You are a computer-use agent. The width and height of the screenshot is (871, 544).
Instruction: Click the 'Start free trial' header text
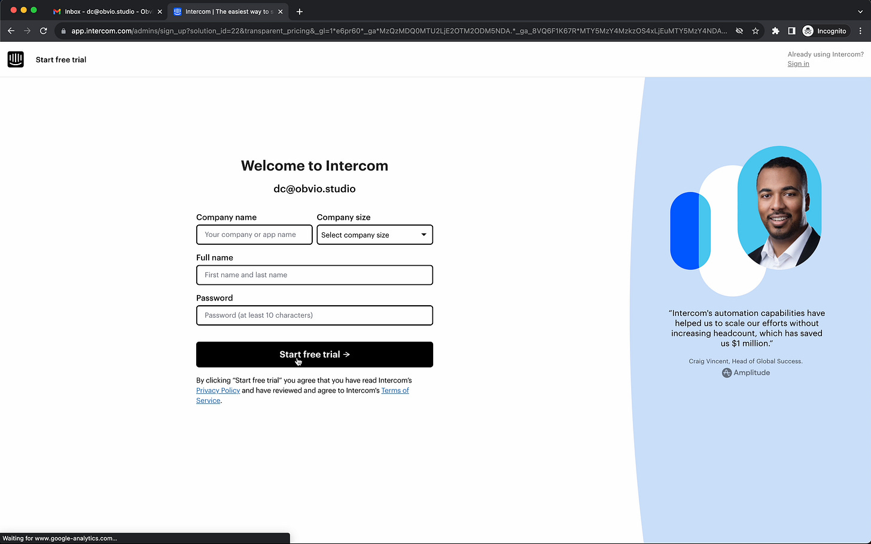click(61, 60)
